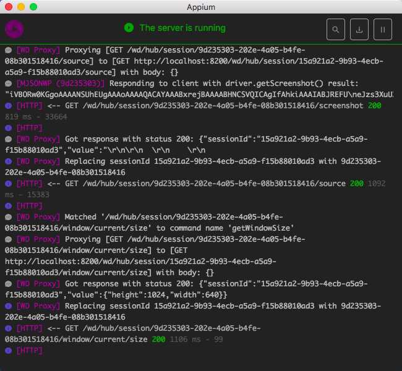Click the Matched getWindowSize command log entry
The height and width of the screenshot is (371, 402).
(x=149, y=223)
